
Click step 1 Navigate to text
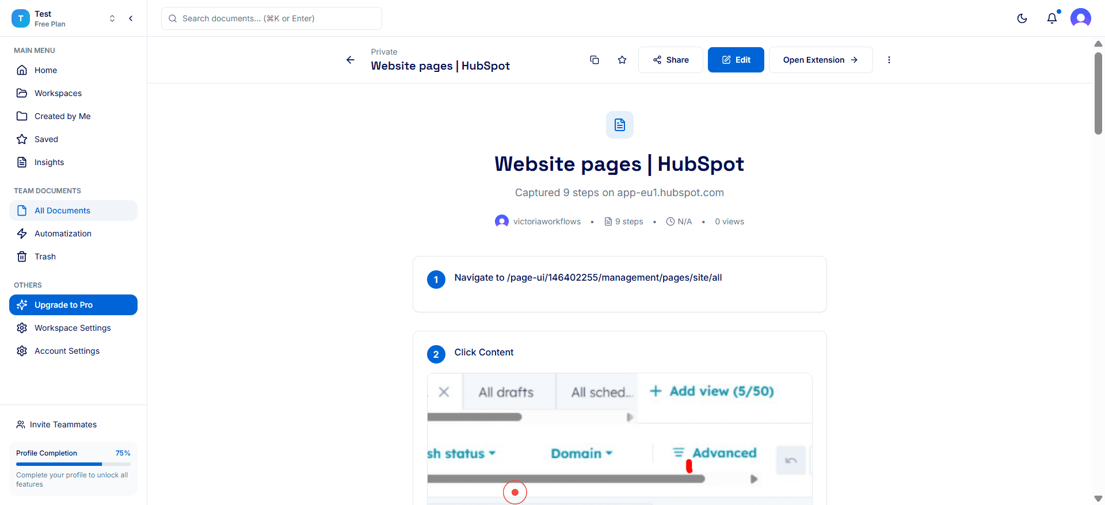coord(588,277)
